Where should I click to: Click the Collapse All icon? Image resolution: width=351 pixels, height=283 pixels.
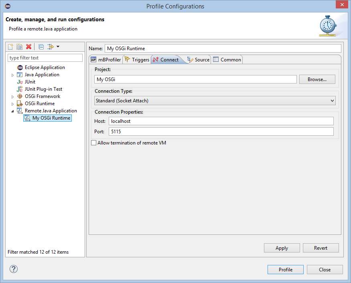click(41, 47)
